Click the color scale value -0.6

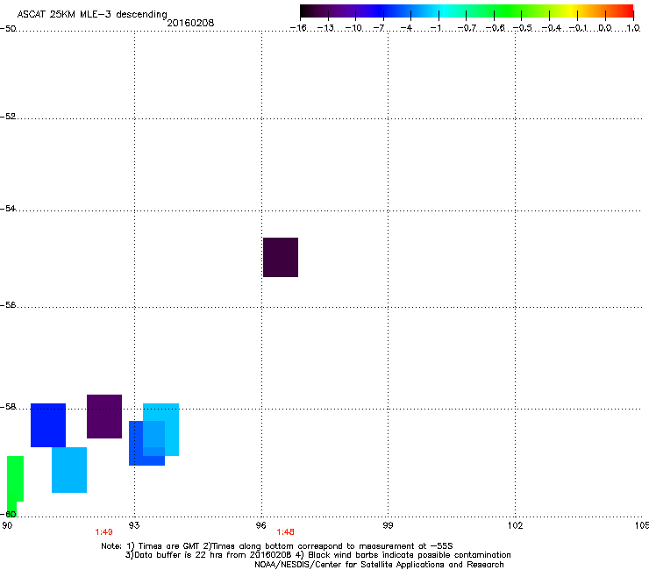495,28
